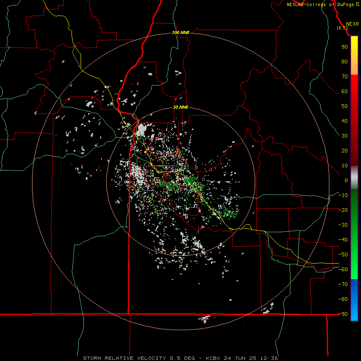Click the -30 knot value on the scale
Image resolution: width=361 pixels, height=361 pixels.
click(343, 225)
